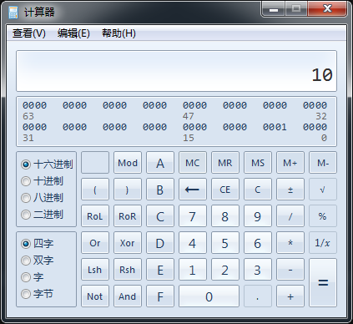Click the number 8 key
353x324 pixels.
pos(225,216)
